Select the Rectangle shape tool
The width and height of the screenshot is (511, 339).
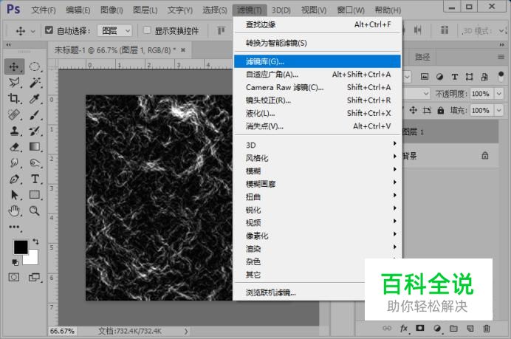[35, 195]
